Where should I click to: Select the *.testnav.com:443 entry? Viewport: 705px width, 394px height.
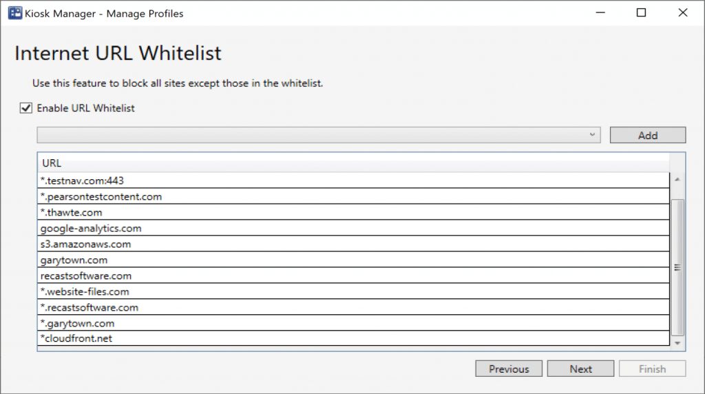click(x=83, y=180)
